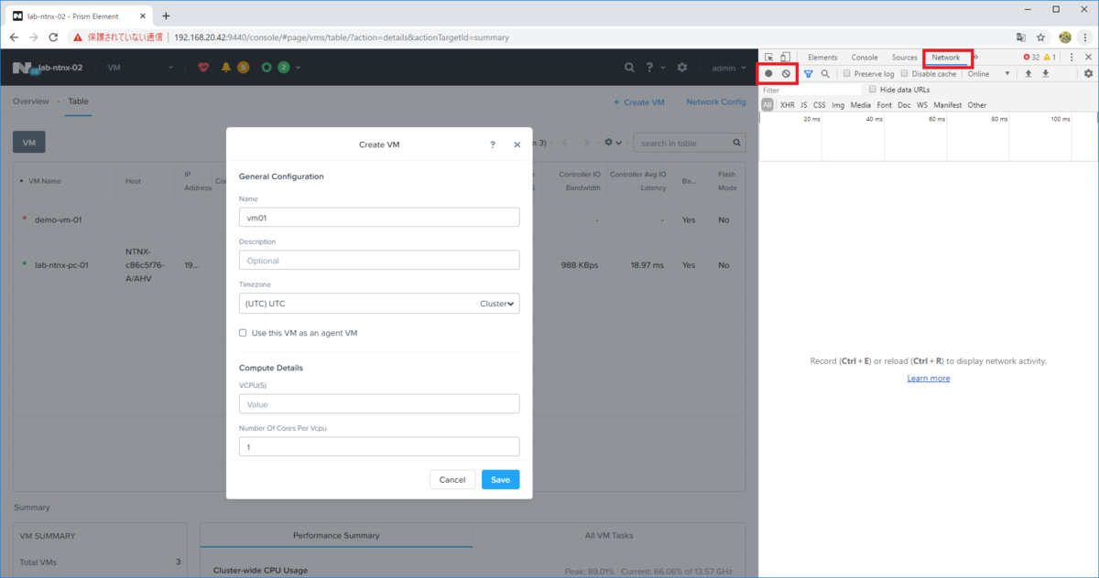Filter network requests by CSS
The image size is (1099, 578).
pos(819,105)
